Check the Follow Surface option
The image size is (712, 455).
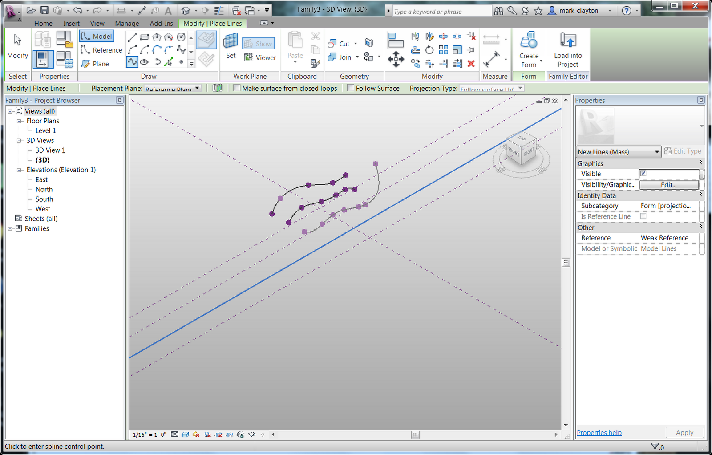click(x=351, y=88)
